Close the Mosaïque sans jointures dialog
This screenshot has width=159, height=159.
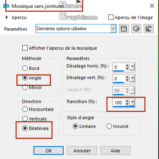(x=152, y=6)
